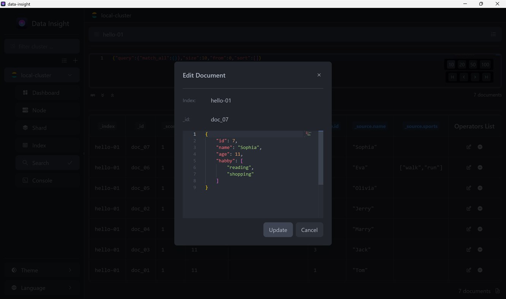Set page size to 50
506x299 pixels.
(x=473, y=65)
